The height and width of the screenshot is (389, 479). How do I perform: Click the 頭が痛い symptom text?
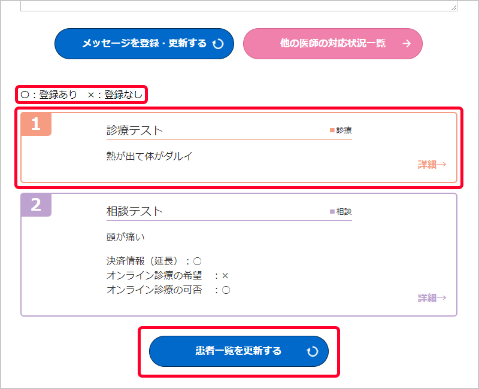[126, 237]
